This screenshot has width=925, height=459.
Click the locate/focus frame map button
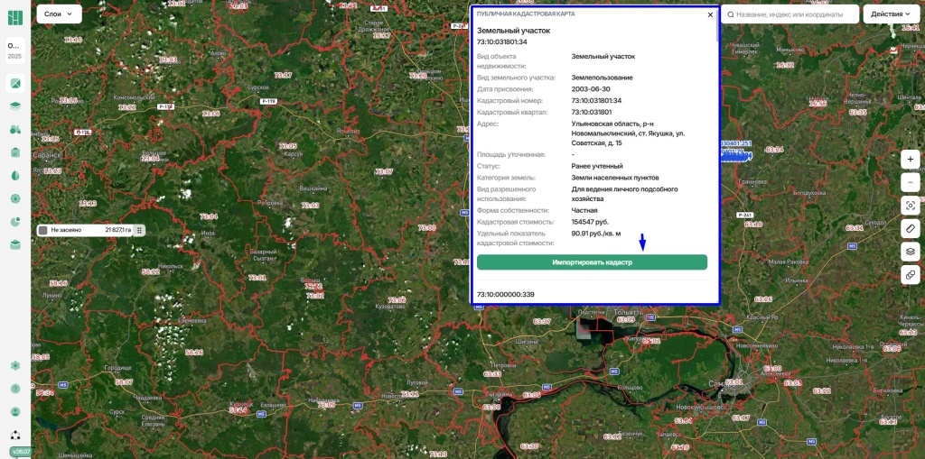pos(911,206)
